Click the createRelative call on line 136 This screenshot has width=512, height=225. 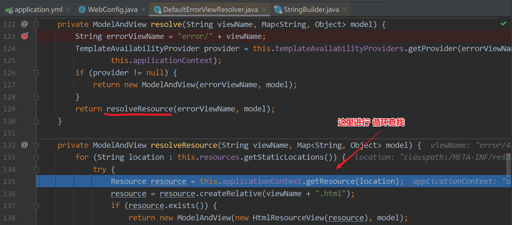click(x=231, y=194)
